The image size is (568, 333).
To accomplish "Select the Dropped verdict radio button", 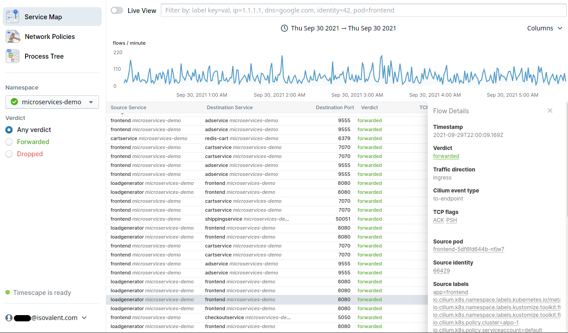I will click(x=9, y=154).
